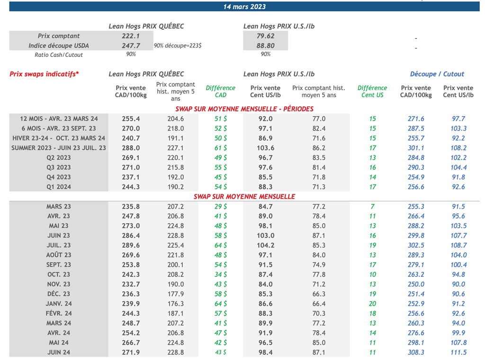Select the DÉC. 23 month row label
This screenshot has width=485, height=358.
pyautogui.click(x=58, y=294)
